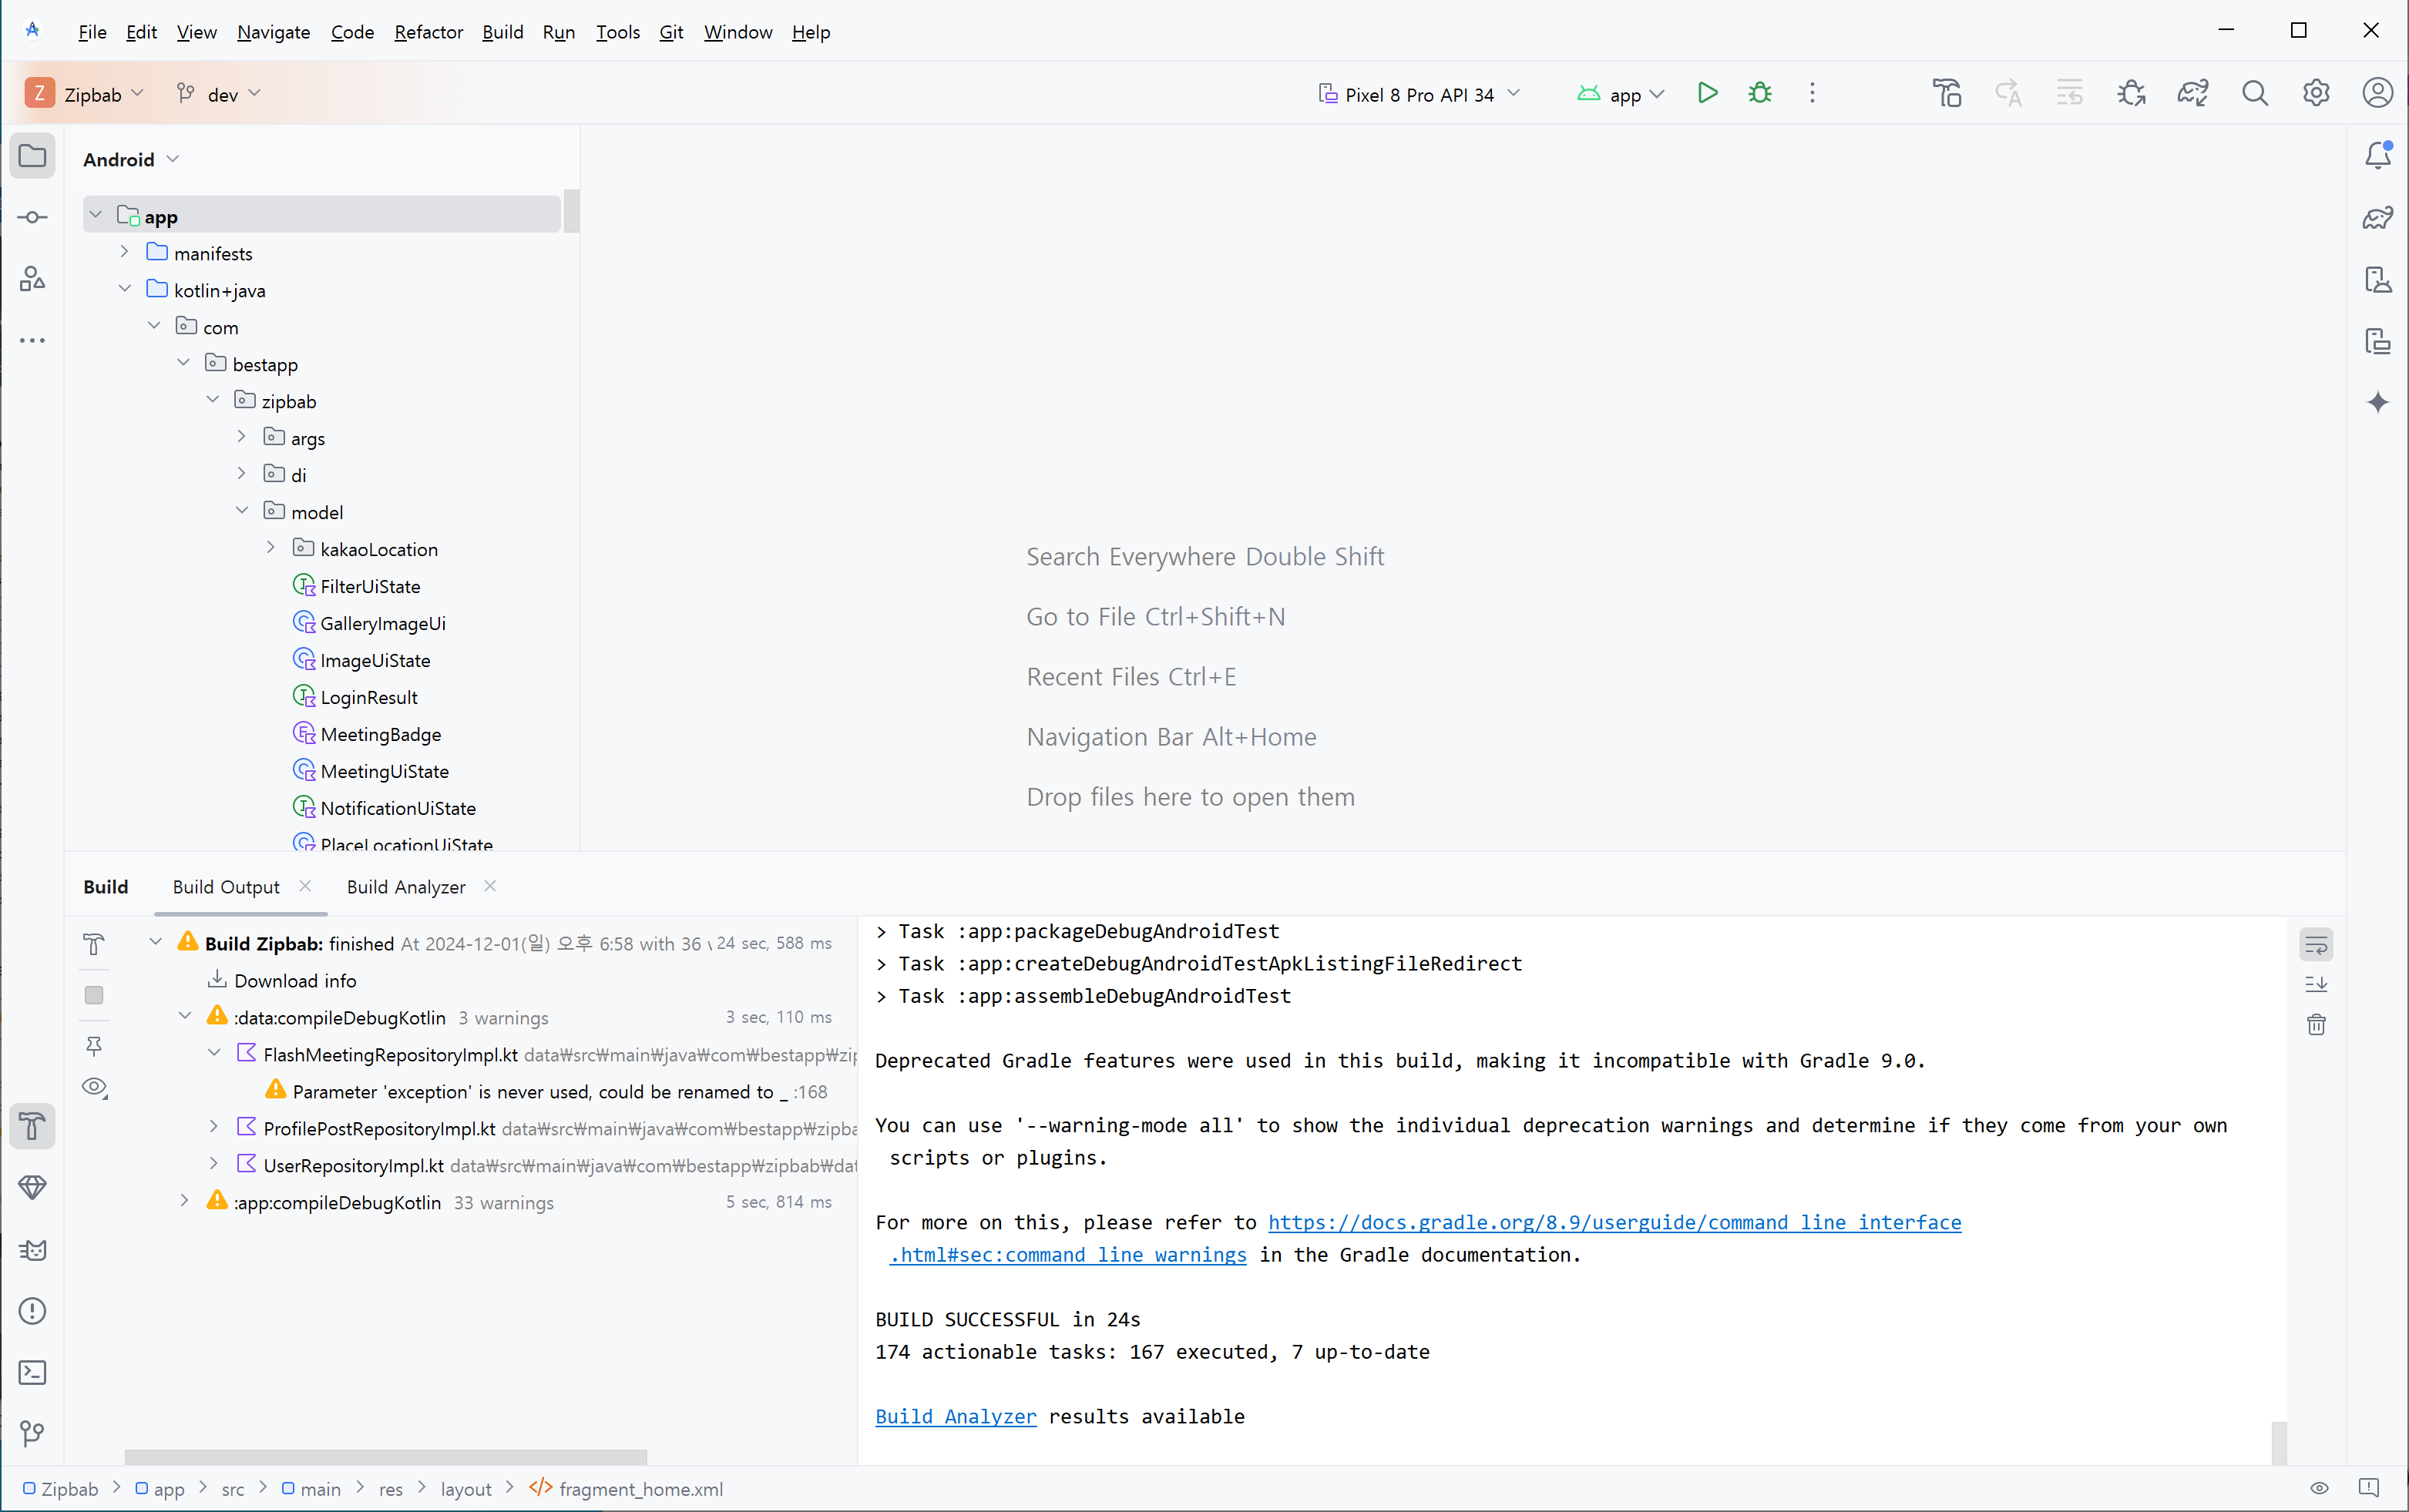The width and height of the screenshot is (2409, 1512).
Task: Sync project with Gradle files icon
Action: coord(2192,93)
